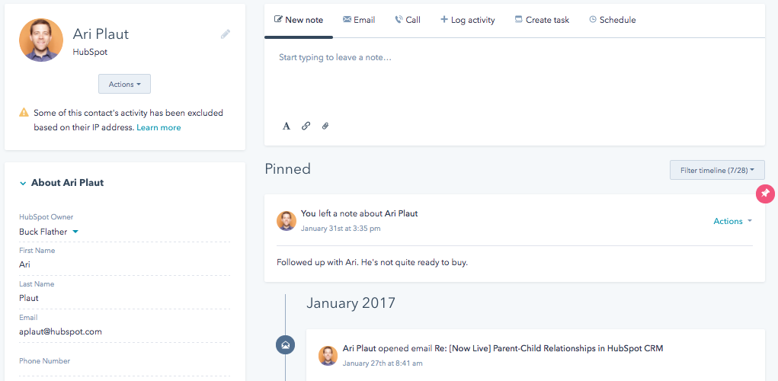
Task: Open the Actions dropdown under HubSpot
Action: 124,84
